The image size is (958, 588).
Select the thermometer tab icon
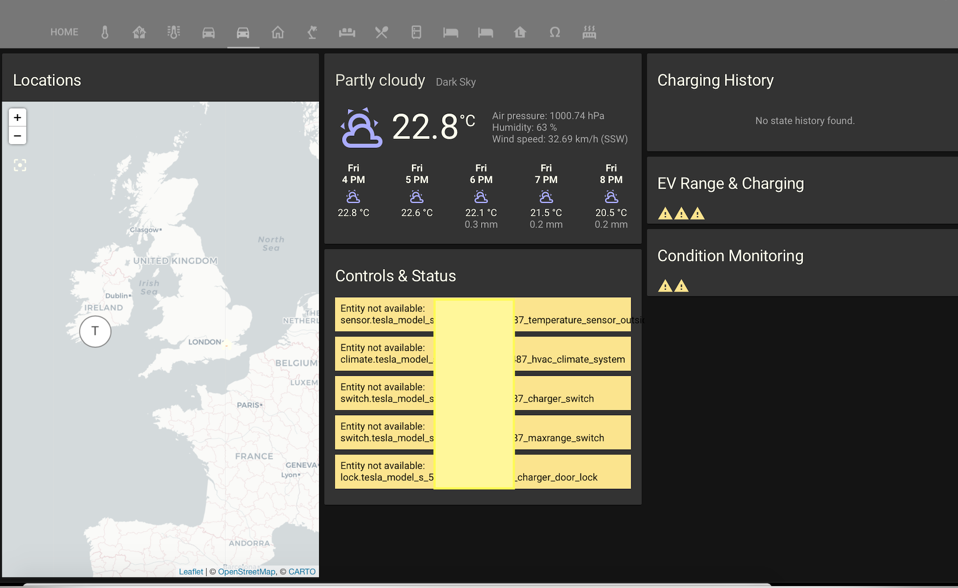105,32
